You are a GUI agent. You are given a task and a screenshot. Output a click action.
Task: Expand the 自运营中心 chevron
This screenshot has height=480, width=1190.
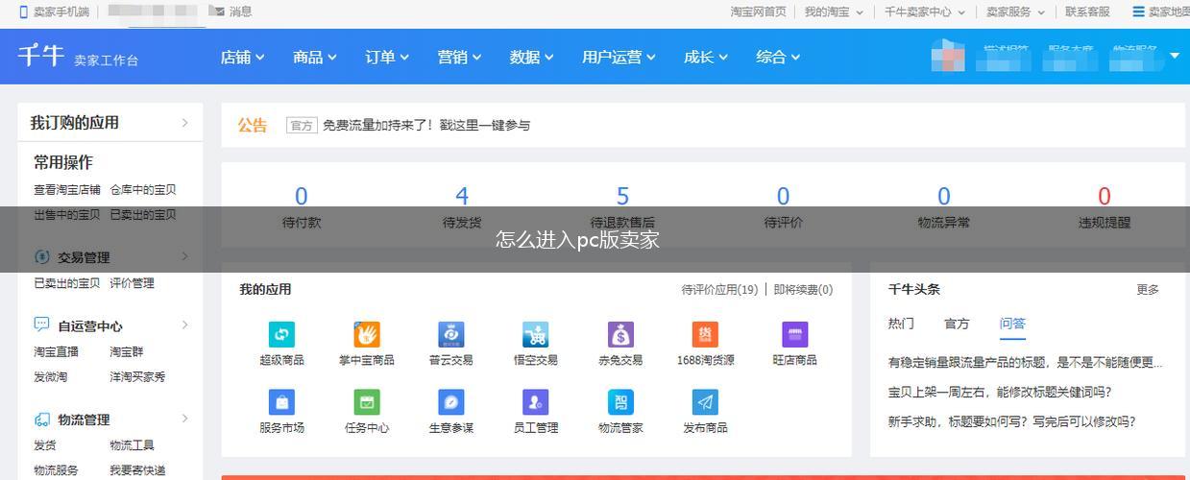pos(184,324)
